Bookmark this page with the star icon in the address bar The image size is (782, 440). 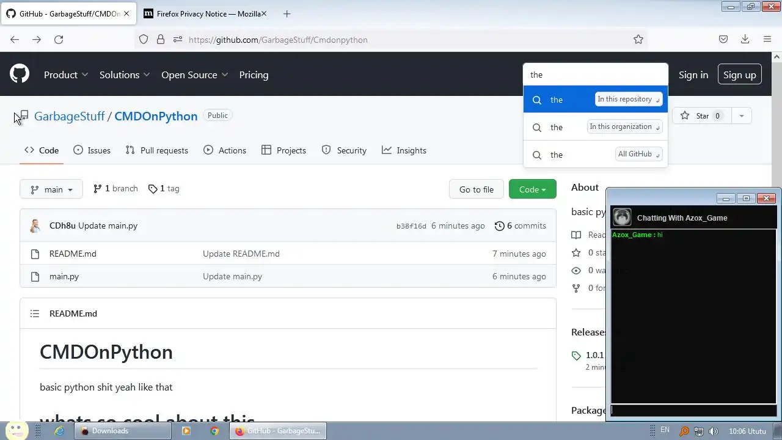(638, 40)
